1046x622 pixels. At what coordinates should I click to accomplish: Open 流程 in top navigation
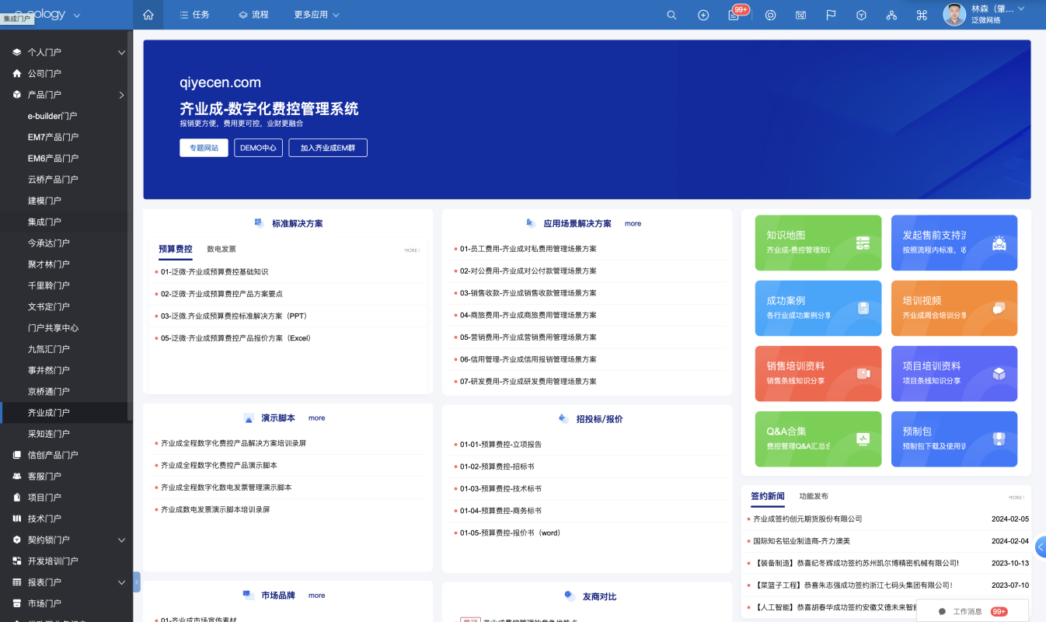(x=253, y=15)
